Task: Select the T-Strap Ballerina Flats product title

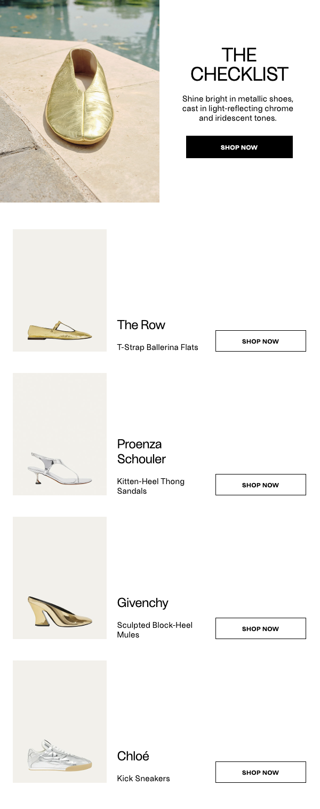Action: coord(157,347)
